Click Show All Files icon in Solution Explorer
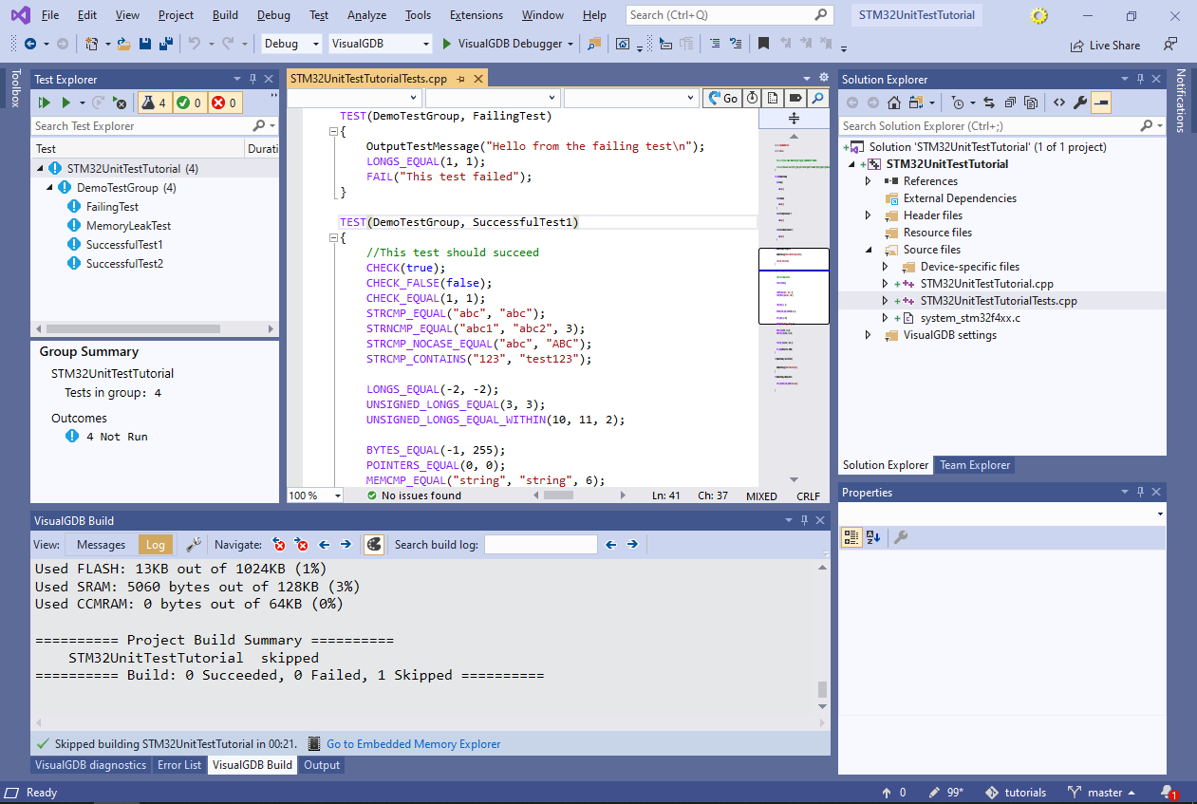 pos(1031,103)
